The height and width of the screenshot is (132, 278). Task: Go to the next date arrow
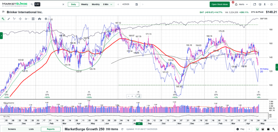click(x=143, y=5)
